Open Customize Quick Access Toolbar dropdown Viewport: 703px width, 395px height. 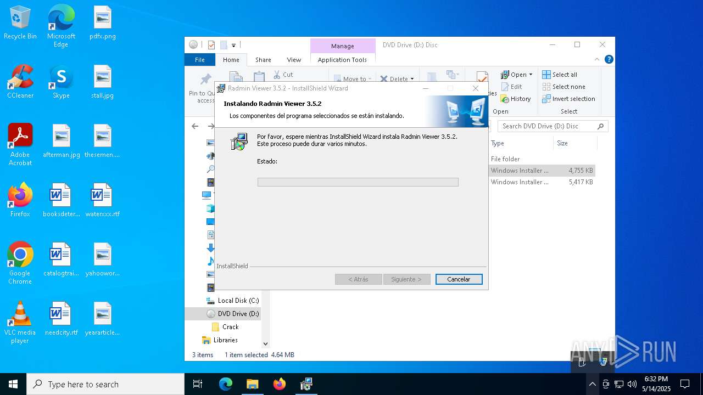pyautogui.click(x=233, y=45)
